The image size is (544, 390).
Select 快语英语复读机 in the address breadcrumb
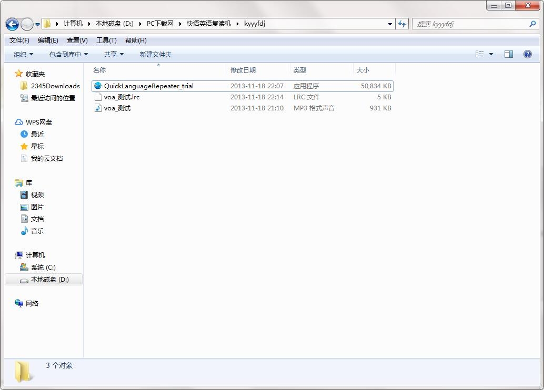click(208, 24)
